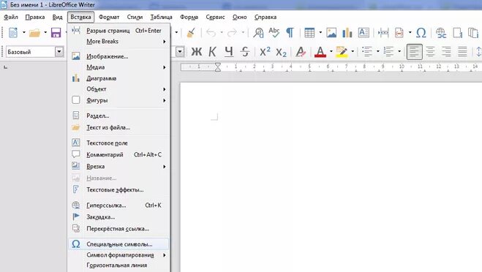
Task: Click the numbered list icon
Action: 388,52
